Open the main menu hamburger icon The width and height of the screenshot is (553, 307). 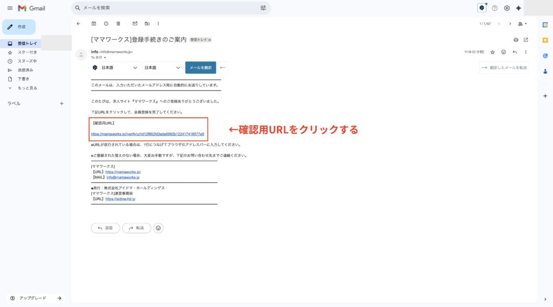[x=10, y=8]
